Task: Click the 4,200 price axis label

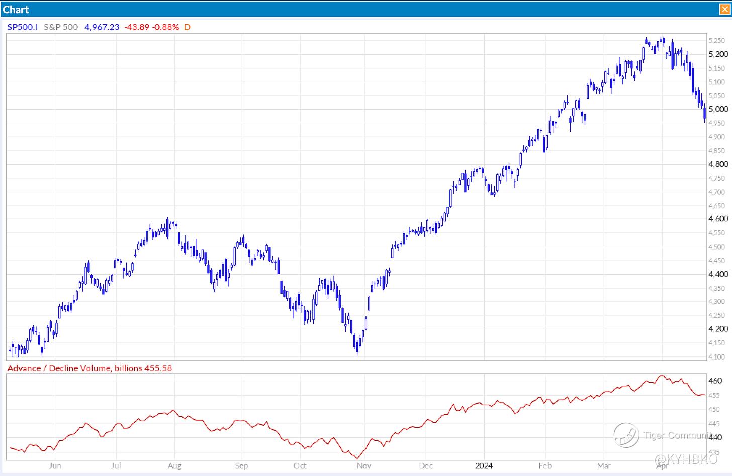Action: point(718,329)
